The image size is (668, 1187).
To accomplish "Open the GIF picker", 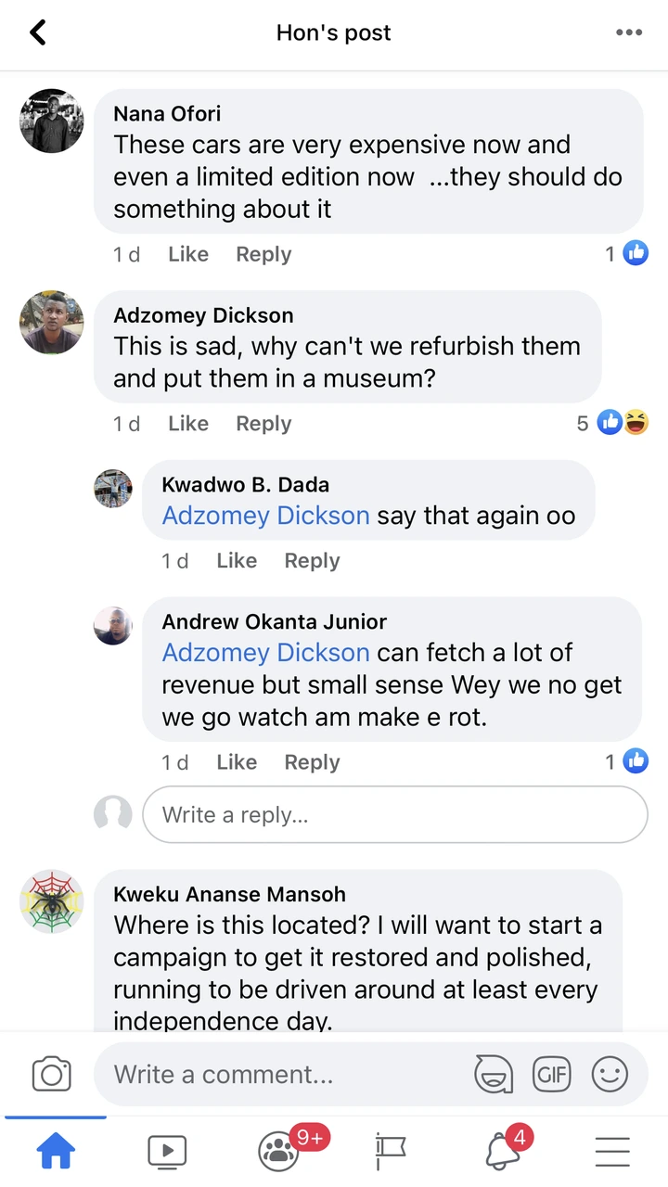I will point(551,1075).
